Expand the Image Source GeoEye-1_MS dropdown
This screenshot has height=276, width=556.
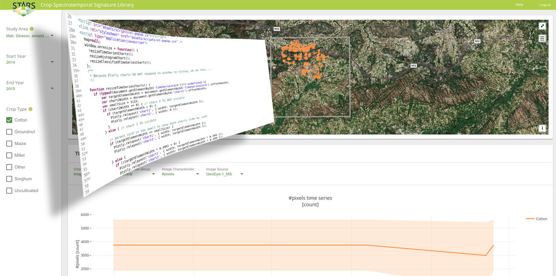point(241,174)
